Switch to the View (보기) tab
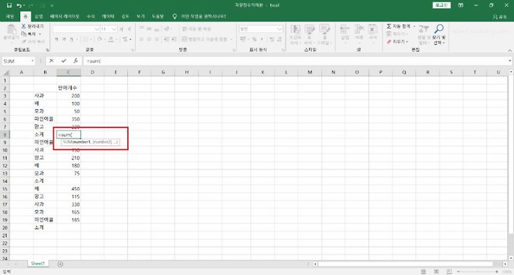514x275 pixels. coord(141,16)
